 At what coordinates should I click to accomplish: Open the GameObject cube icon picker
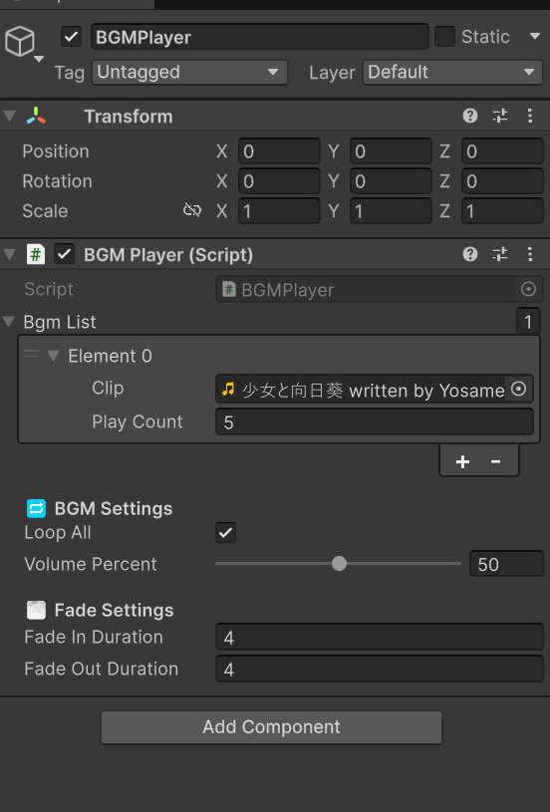coord(22,43)
